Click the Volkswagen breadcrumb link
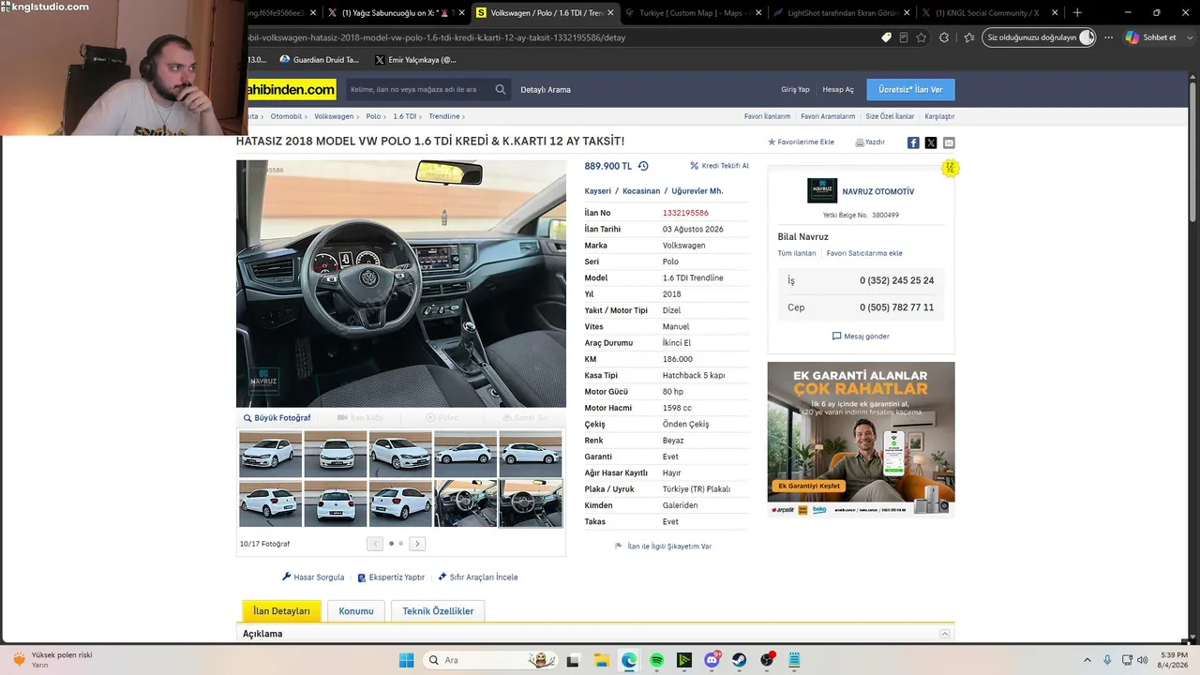The width and height of the screenshot is (1200, 675). pos(334,116)
